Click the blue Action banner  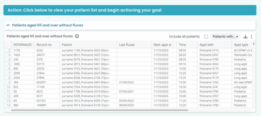pos(130,10)
